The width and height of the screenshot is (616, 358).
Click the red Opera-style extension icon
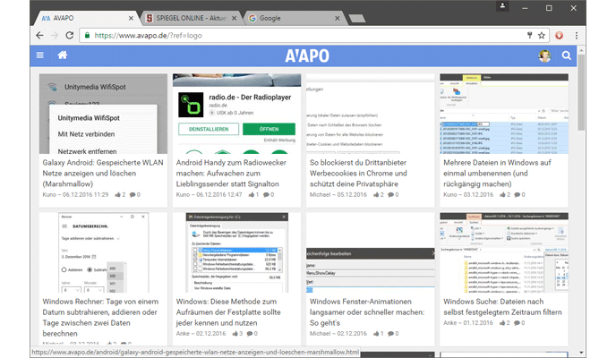pyautogui.click(x=560, y=35)
